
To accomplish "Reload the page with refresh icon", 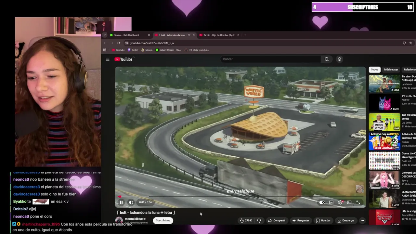I will pos(119,43).
